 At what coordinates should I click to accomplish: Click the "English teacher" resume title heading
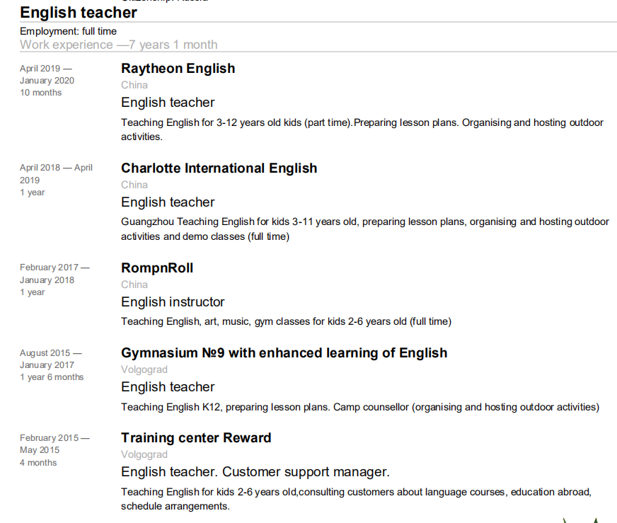pyautogui.click(x=79, y=12)
